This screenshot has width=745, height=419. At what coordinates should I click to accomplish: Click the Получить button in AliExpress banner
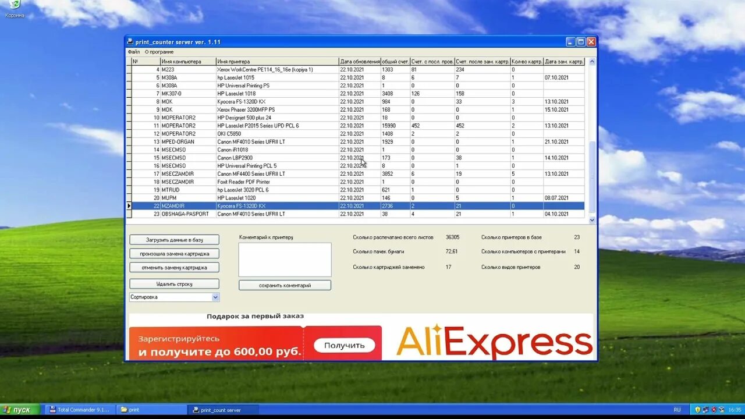[344, 345]
